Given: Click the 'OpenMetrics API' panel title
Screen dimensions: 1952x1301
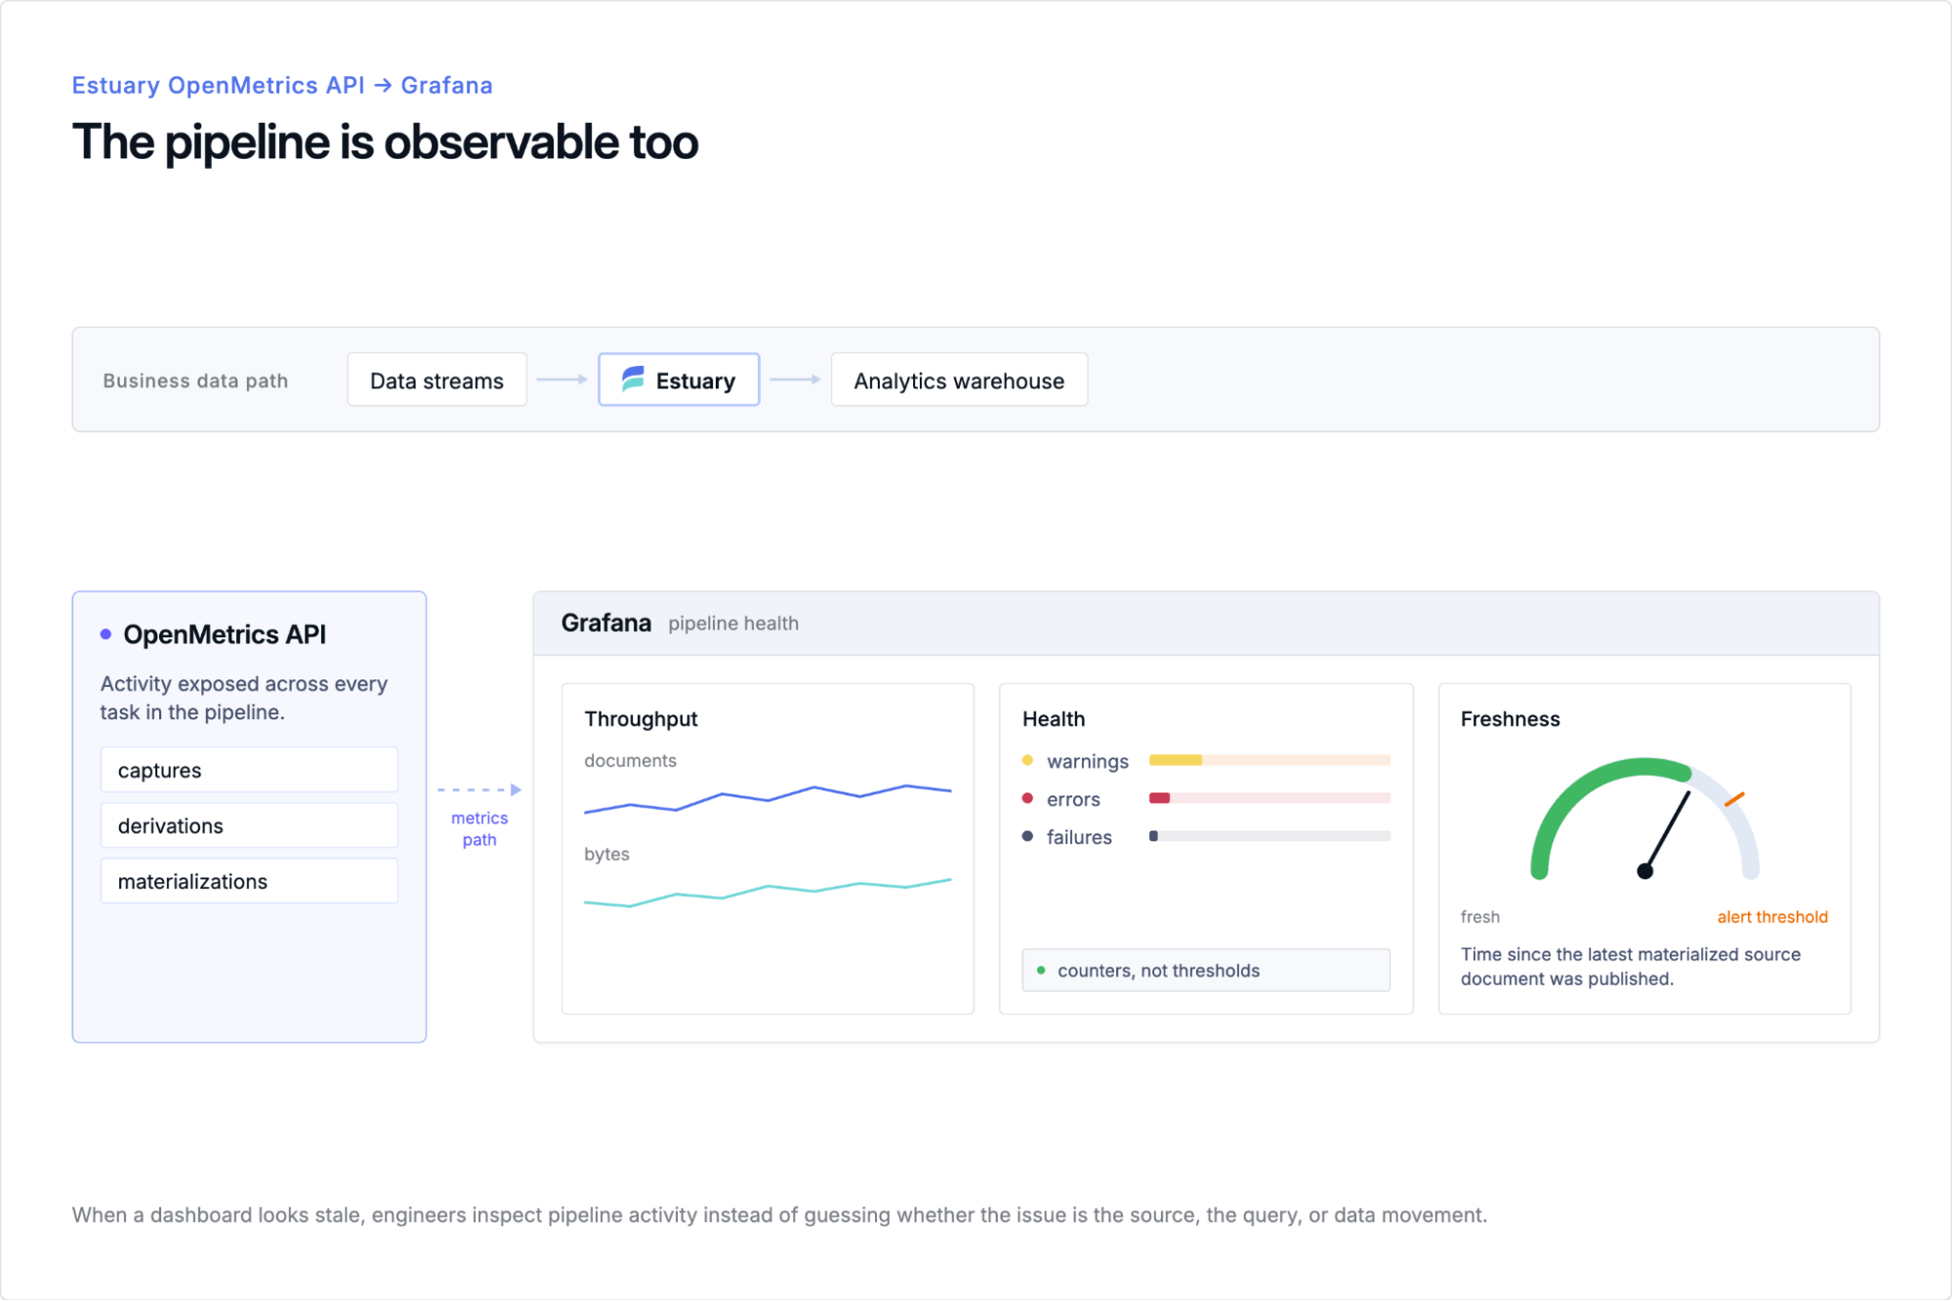Looking at the screenshot, I should click(x=225, y=634).
